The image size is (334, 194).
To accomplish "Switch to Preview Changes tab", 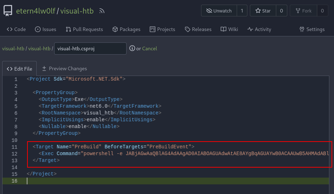I will (64, 68).
